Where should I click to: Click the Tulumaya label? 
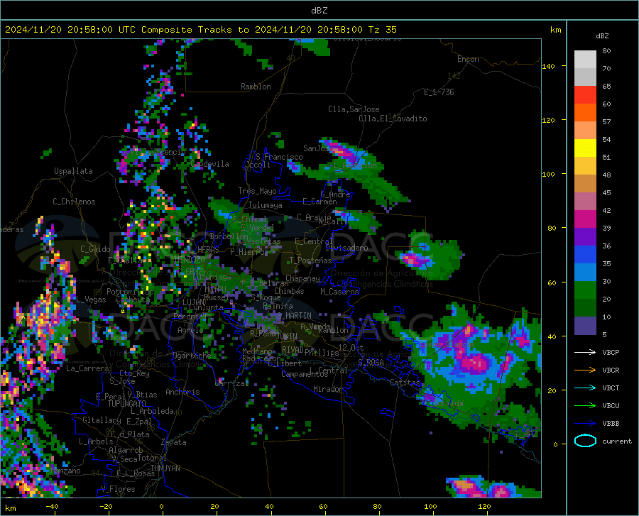point(266,205)
